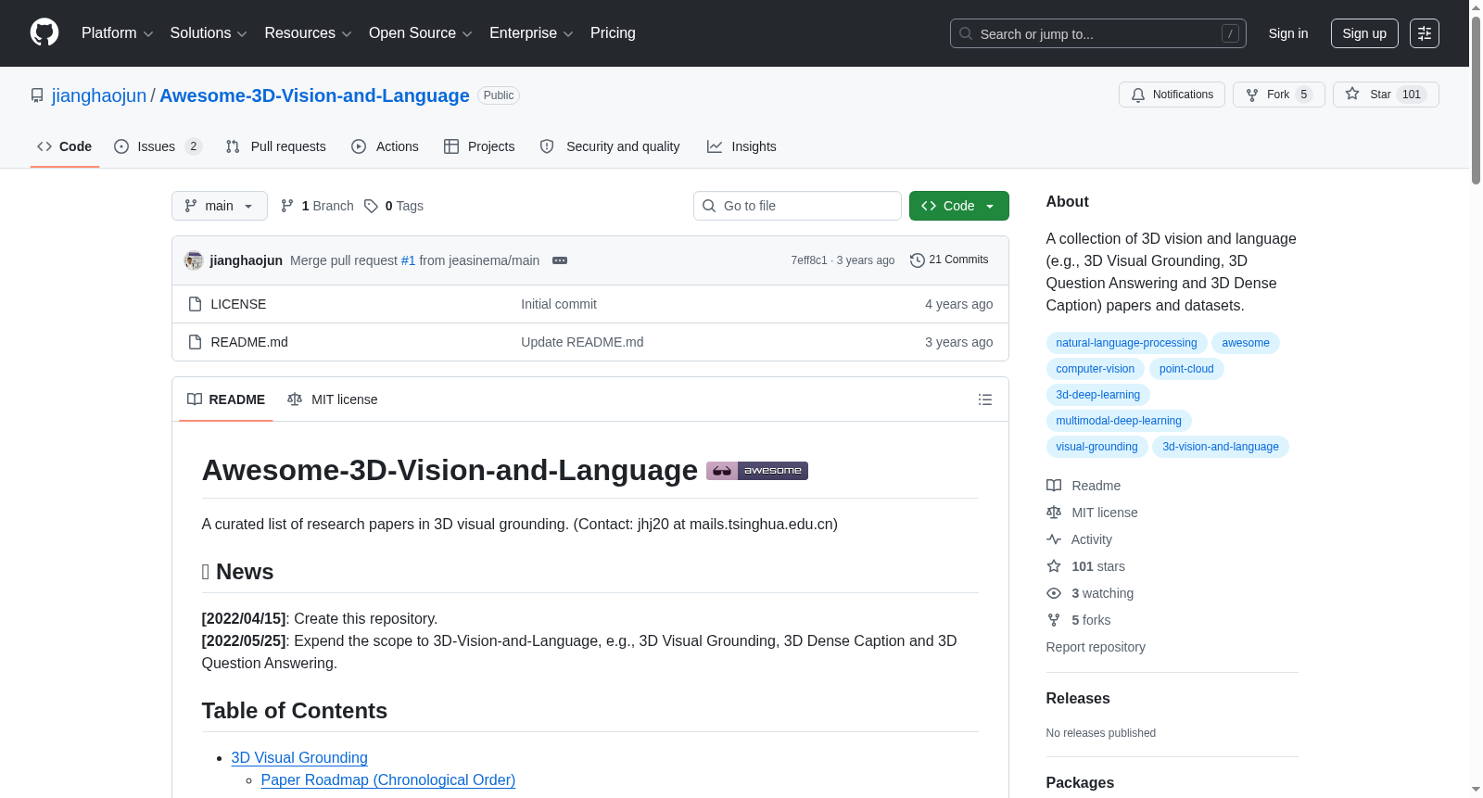This screenshot has height=798, width=1483.
Task: Select the computer-vision topic tag
Action: pos(1095,369)
